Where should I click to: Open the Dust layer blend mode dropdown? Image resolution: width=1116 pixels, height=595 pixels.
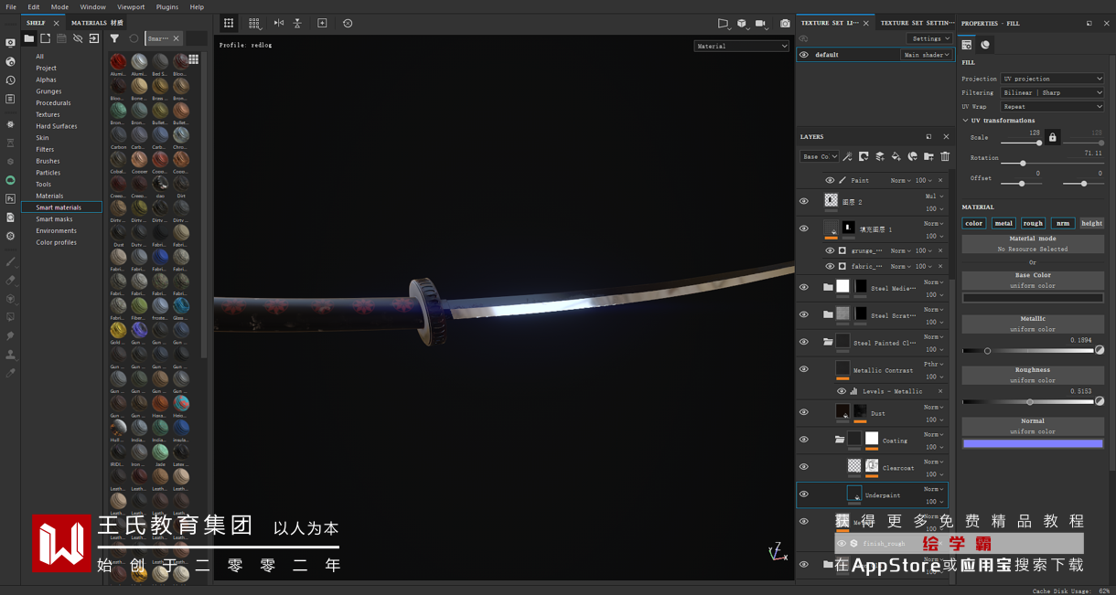click(x=933, y=407)
